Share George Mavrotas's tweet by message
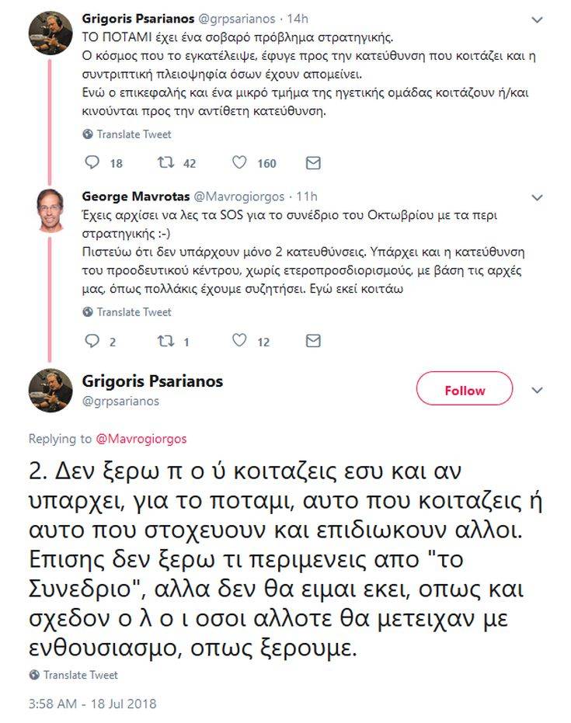Viewport: 571px width, 723px height. (313, 341)
